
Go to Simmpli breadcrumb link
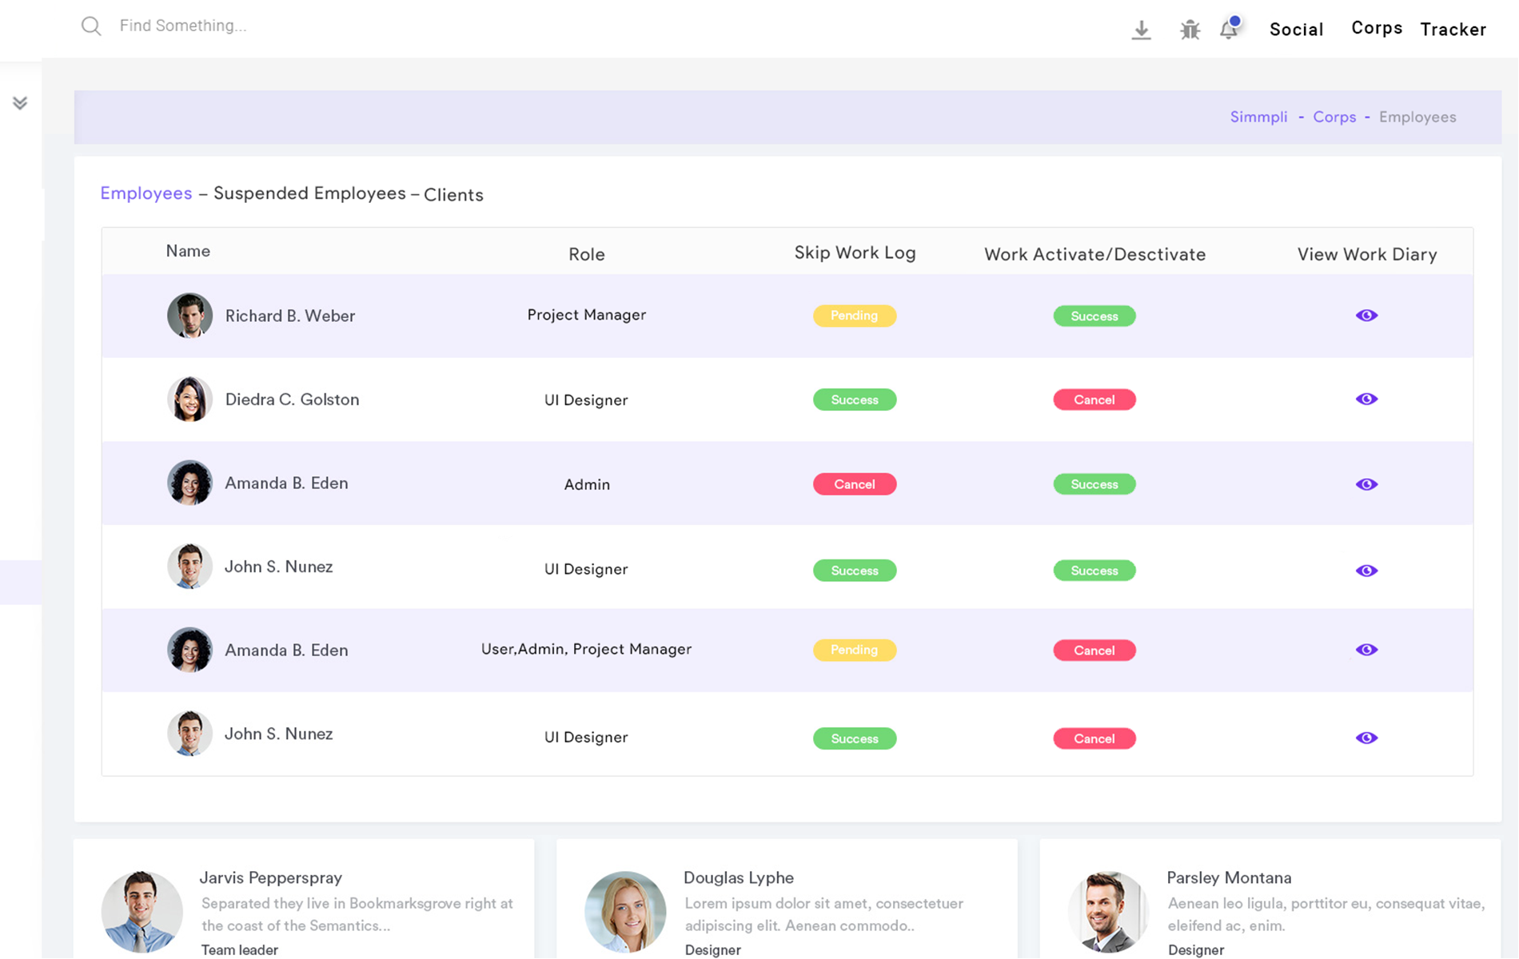point(1258,117)
